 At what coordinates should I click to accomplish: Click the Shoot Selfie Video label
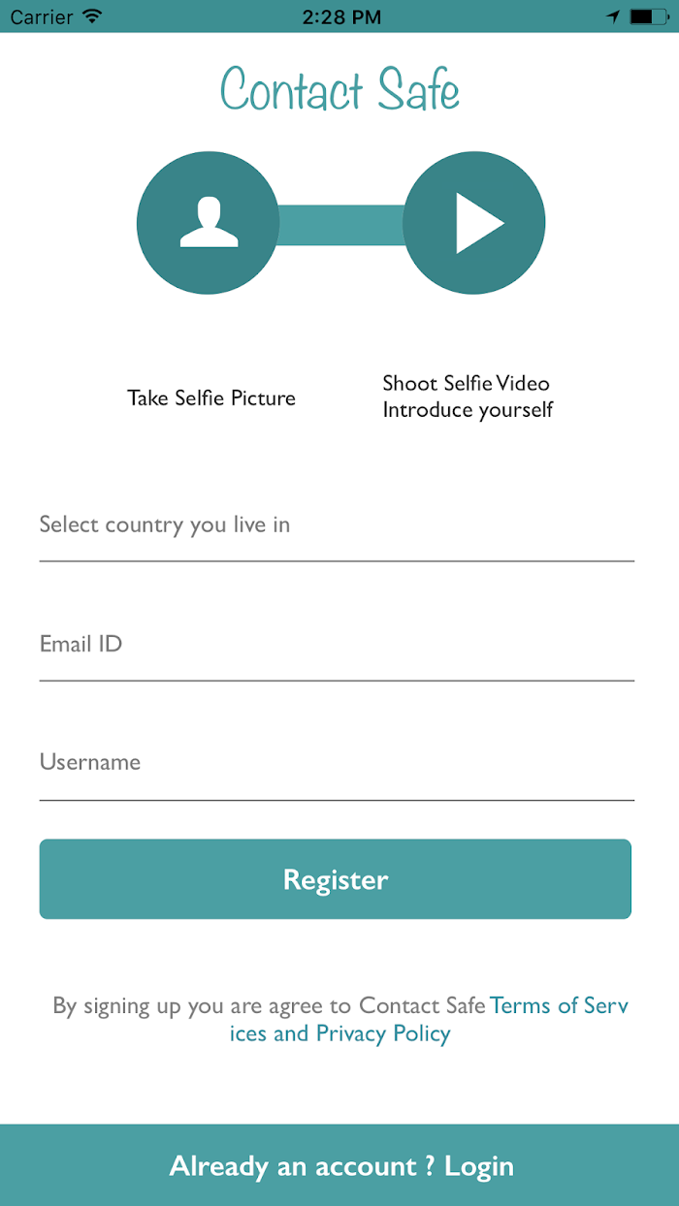(467, 384)
